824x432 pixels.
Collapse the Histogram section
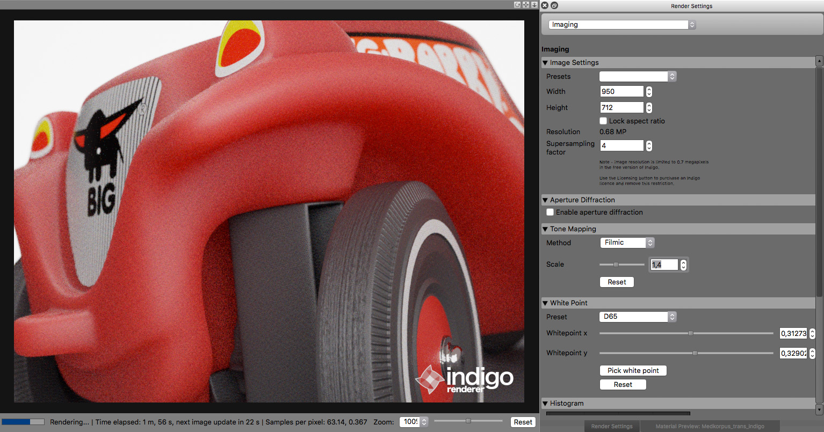(x=545, y=404)
